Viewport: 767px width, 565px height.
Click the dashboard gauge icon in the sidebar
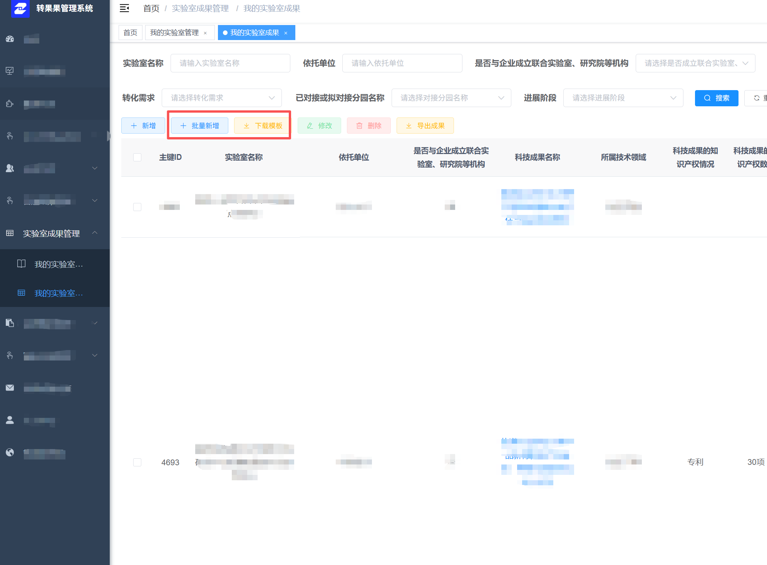[x=10, y=39]
